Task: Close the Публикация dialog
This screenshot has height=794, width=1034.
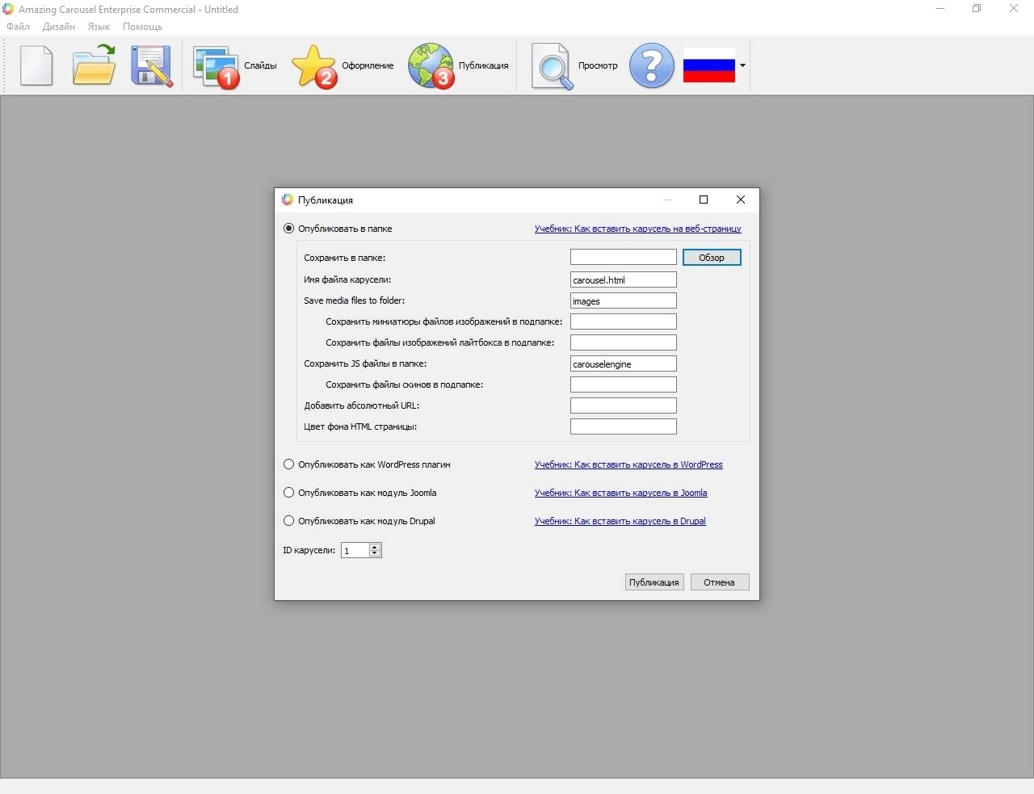Action: [x=741, y=200]
